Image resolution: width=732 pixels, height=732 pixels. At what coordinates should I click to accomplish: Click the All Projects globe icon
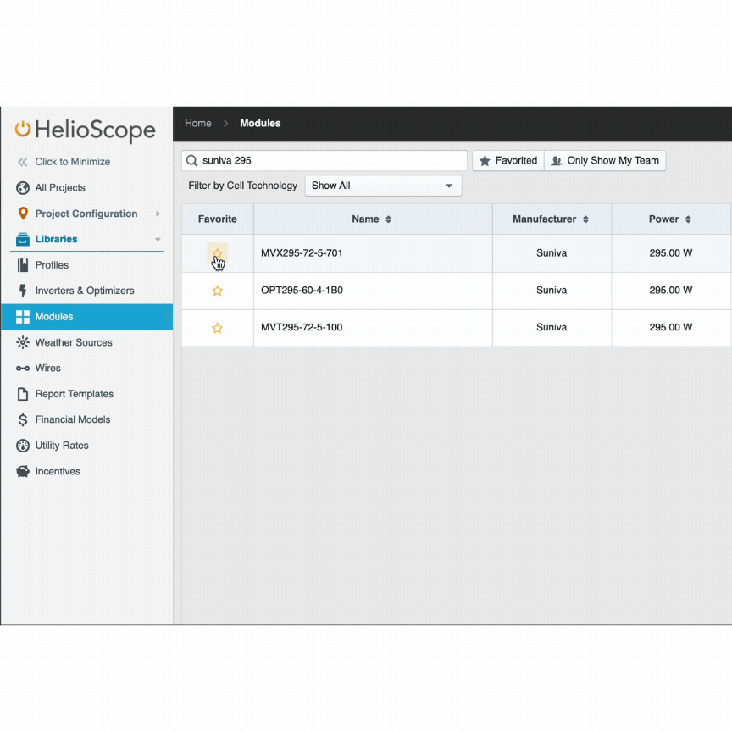22,188
